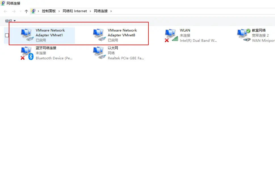Image resolution: width=275 pixels, height=173 pixels.
Task: Go back with the back arrow
Action: 5,11
